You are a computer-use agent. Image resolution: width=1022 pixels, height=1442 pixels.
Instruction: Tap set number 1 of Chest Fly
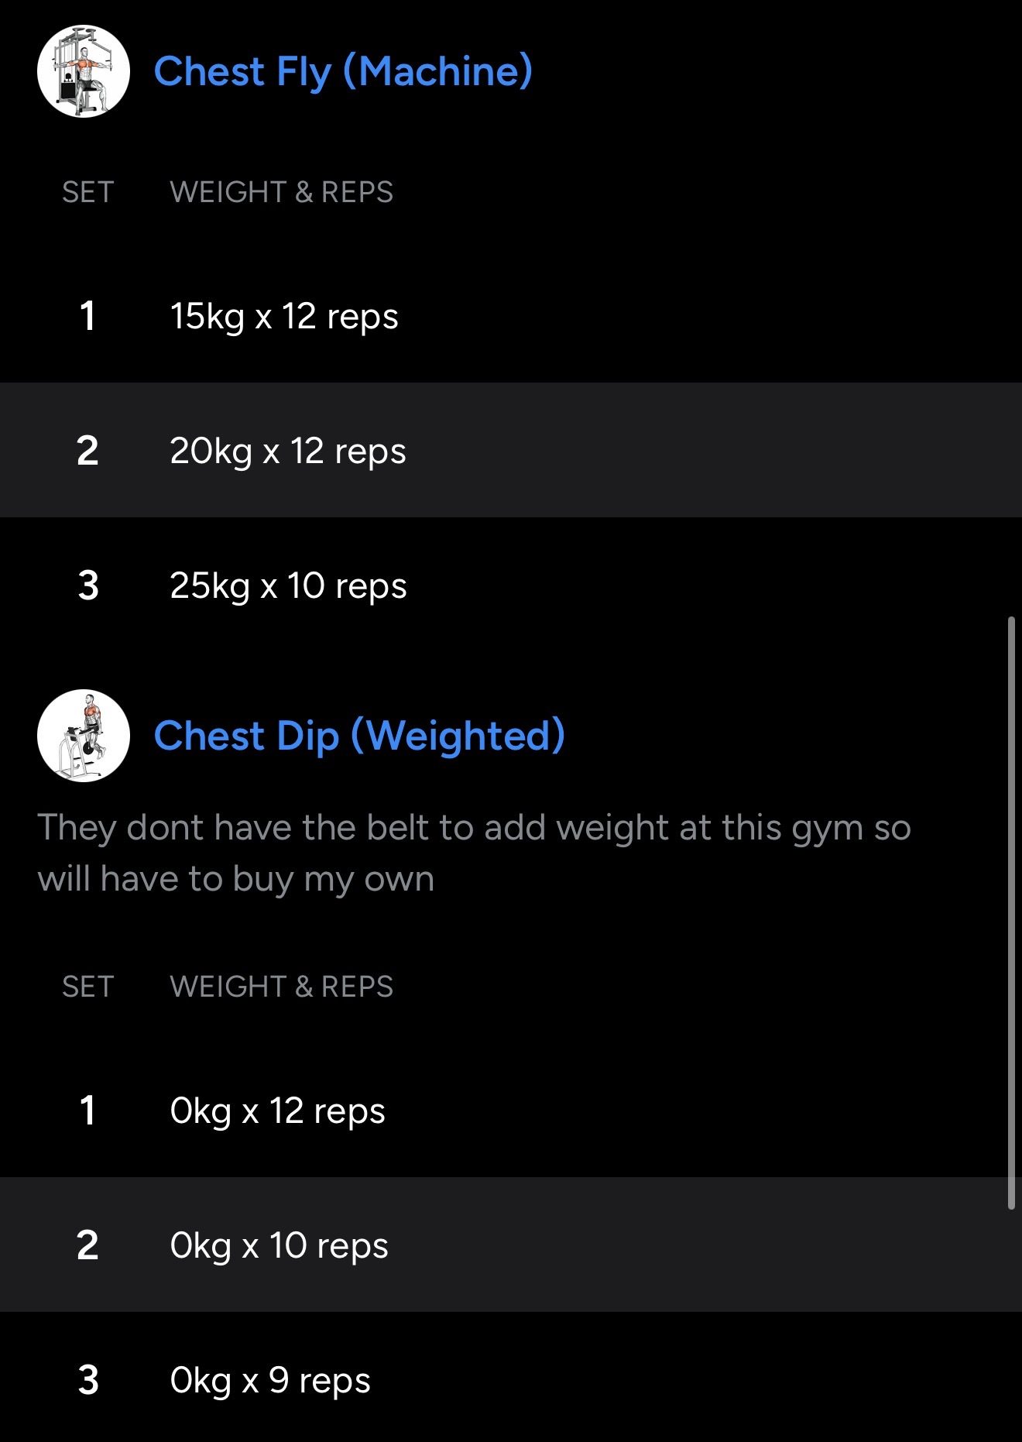click(x=87, y=316)
